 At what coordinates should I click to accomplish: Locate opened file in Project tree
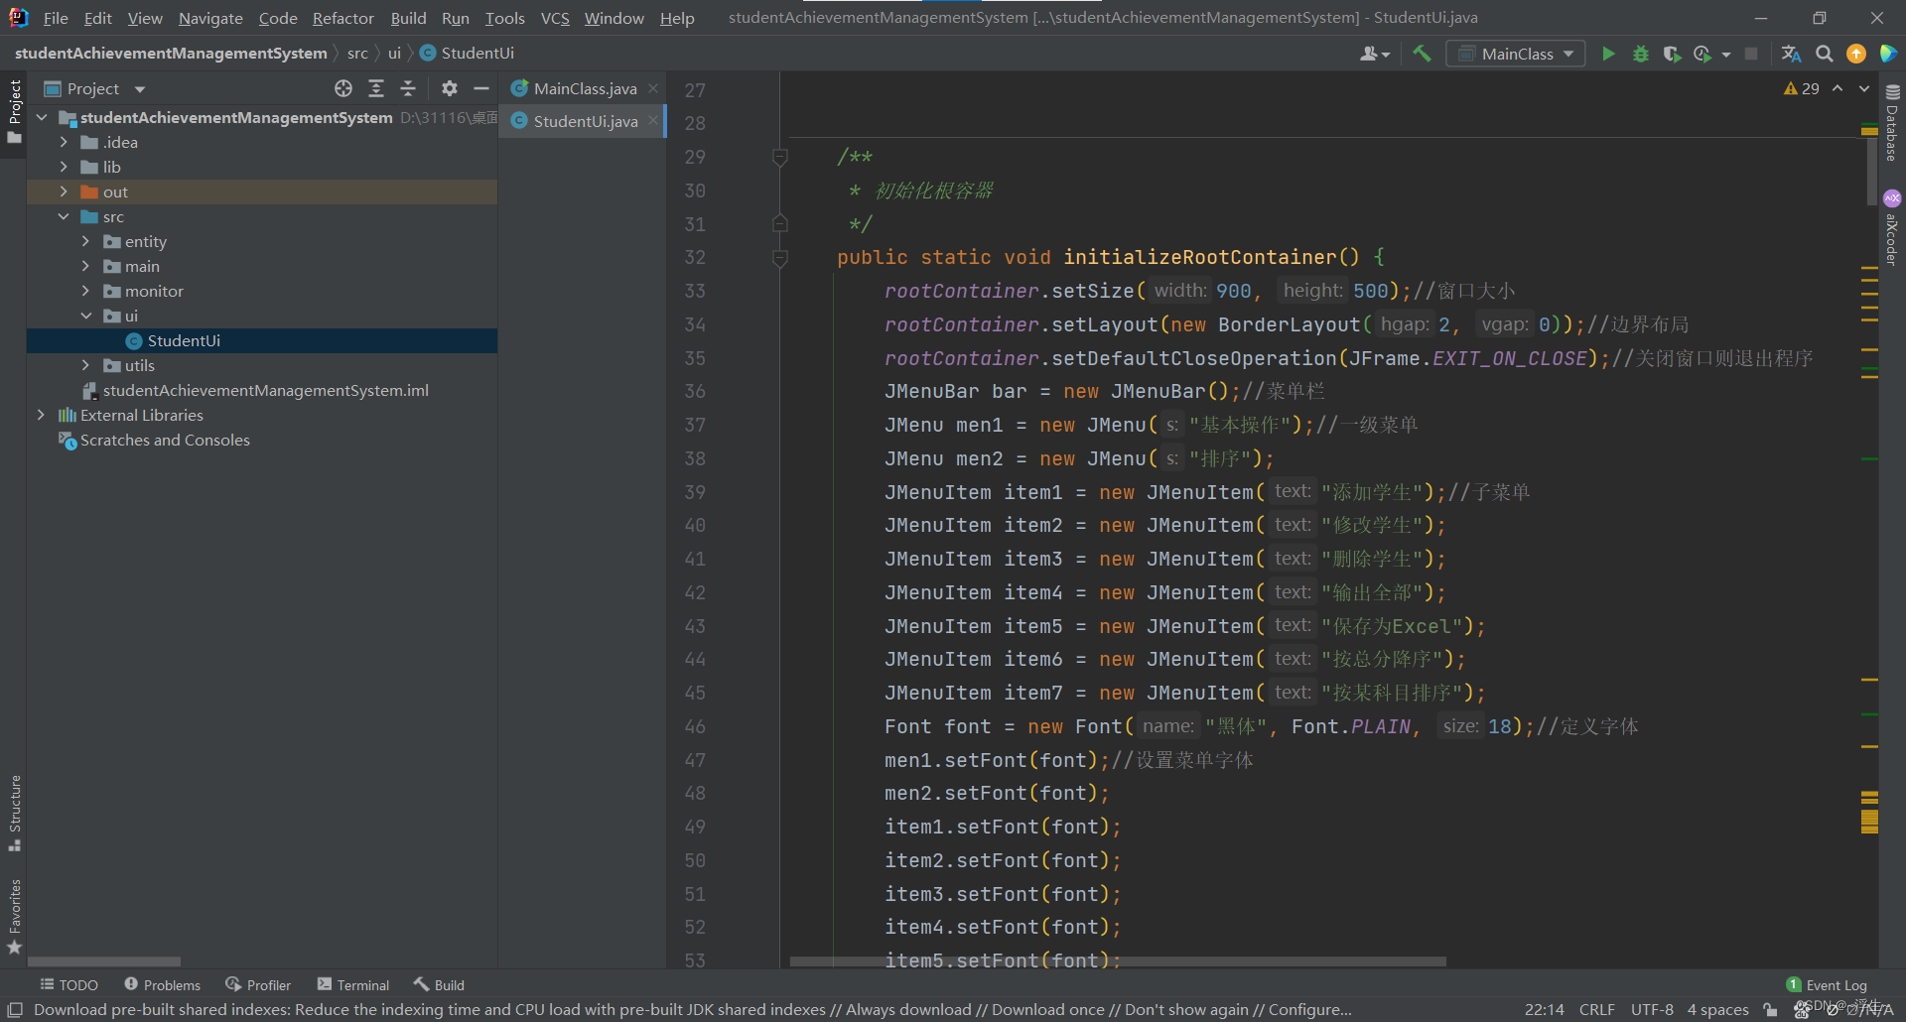tap(343, 88)
